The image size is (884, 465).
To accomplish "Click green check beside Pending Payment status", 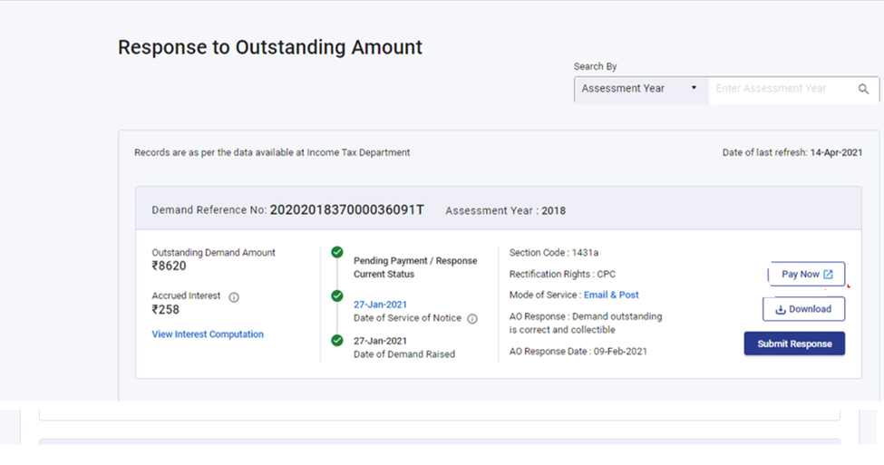I will 337,252.
